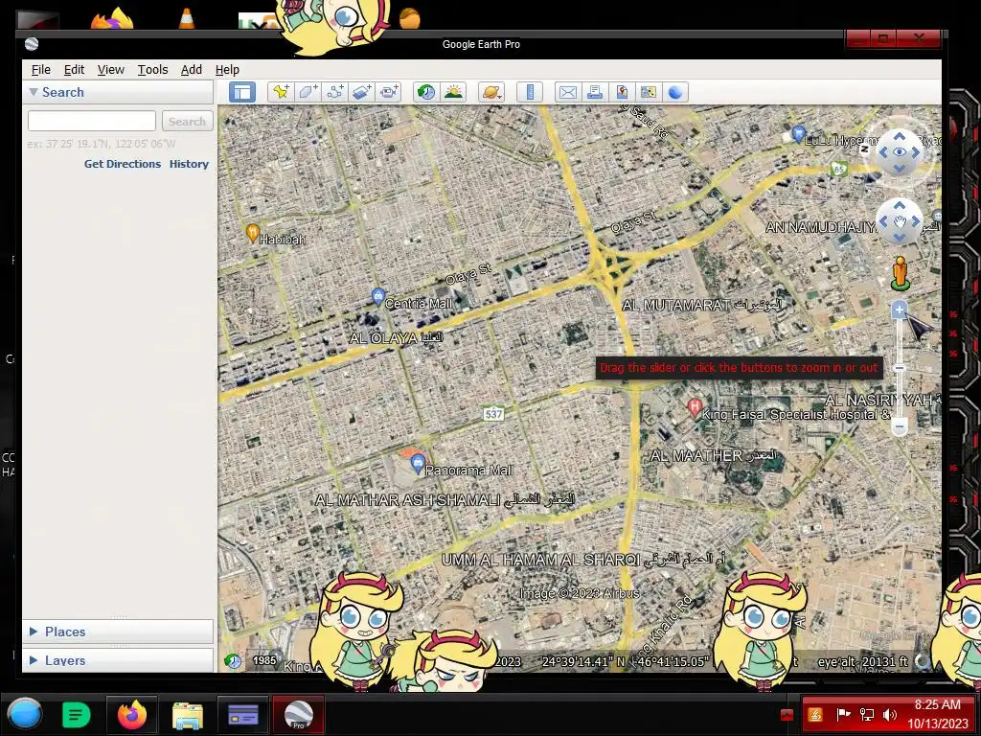This screenshot has width=981, height=736.
Task: Click the Move joystick down arrow
Action: pos(899,238)
